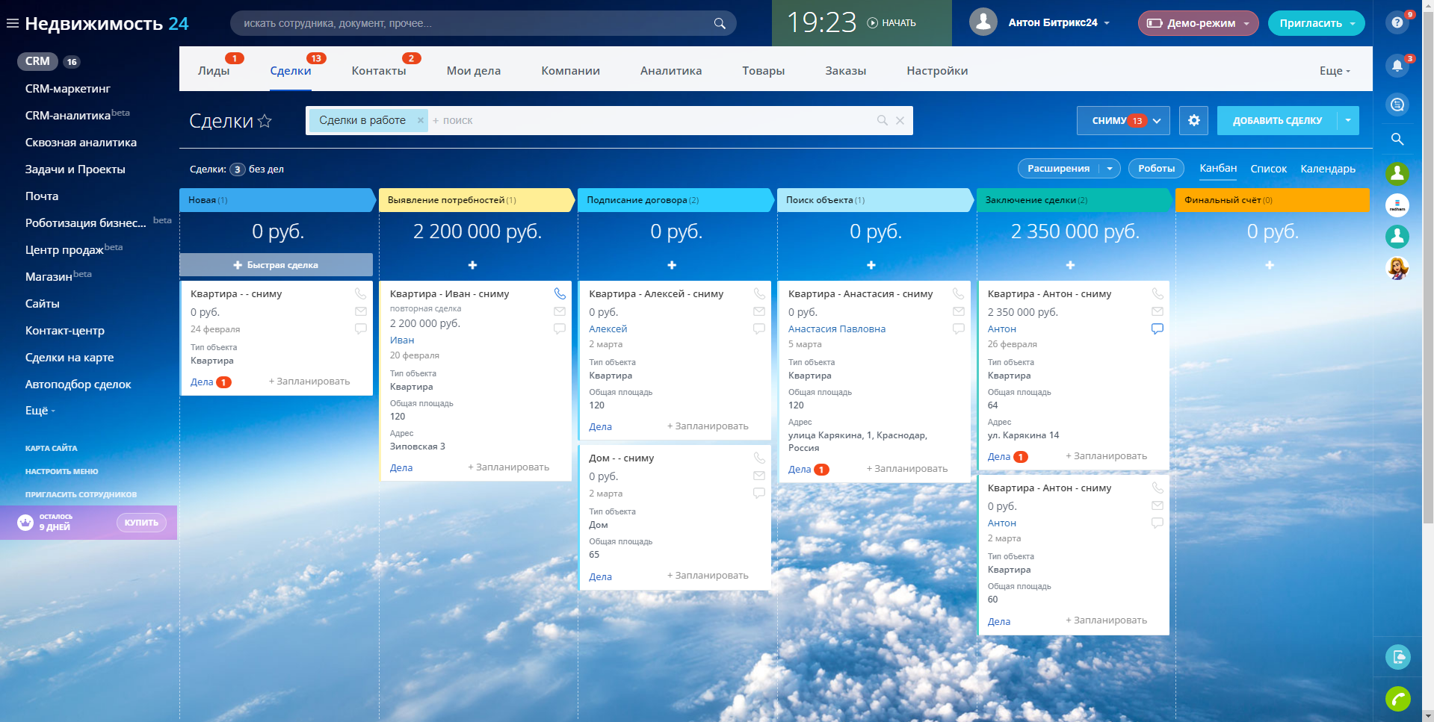Click the magnifier icon in the deals filter field

883,120
